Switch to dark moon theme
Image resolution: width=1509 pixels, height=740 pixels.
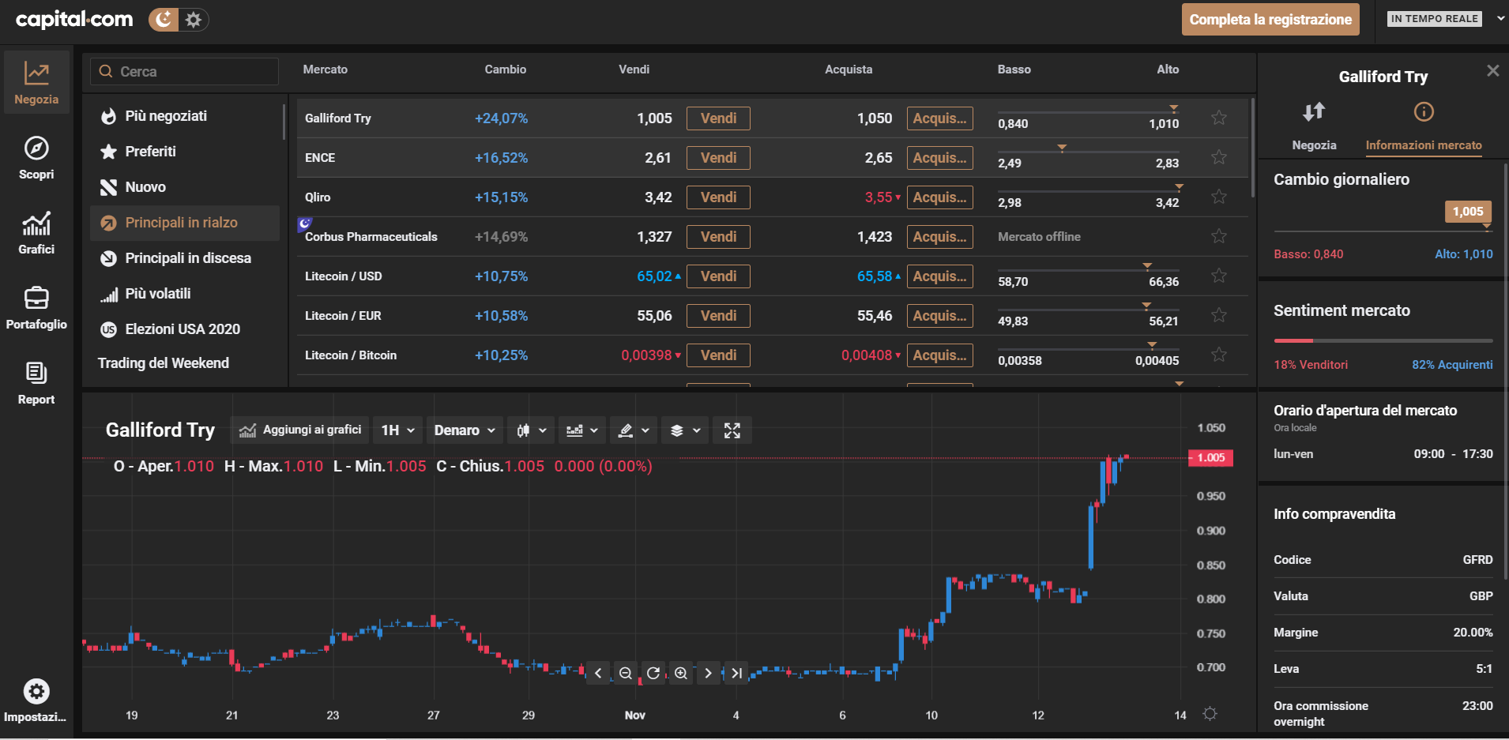[164, 20]
